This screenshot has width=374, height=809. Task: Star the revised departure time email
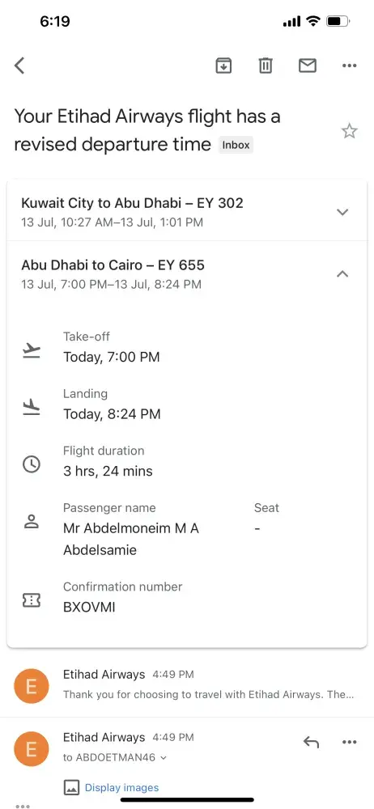[350, 131]
